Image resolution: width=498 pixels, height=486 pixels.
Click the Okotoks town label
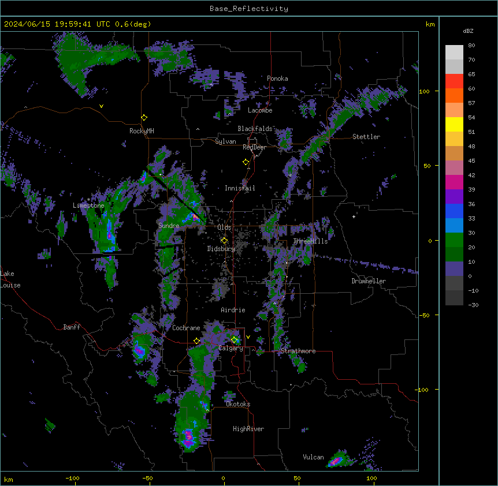coord(238,404)
